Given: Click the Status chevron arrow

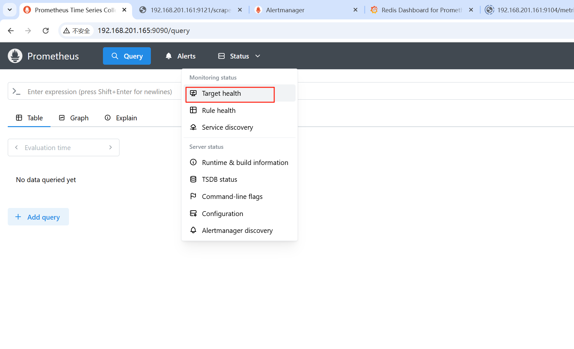Looking at the screenshot, I should click(x=258, y=56).
